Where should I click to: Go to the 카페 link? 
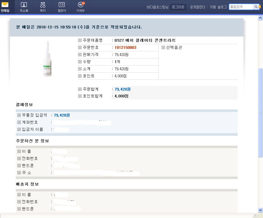coord(213,7)
